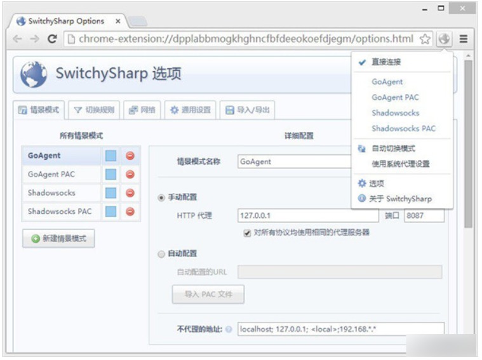Click the 端口 field showing 8087
The height and width of the screenshot is (360, 482).
click(x=424, y=215)
